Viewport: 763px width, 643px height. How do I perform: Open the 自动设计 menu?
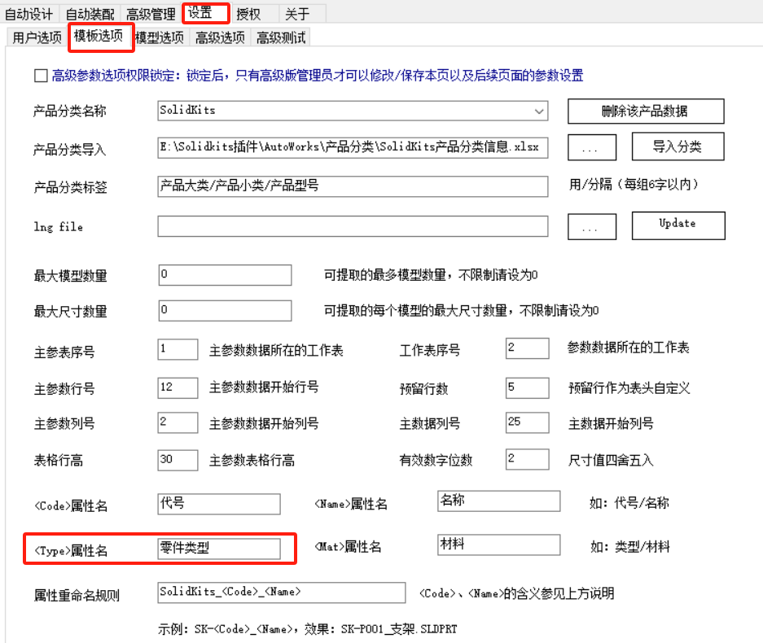[x=28, y=13]
